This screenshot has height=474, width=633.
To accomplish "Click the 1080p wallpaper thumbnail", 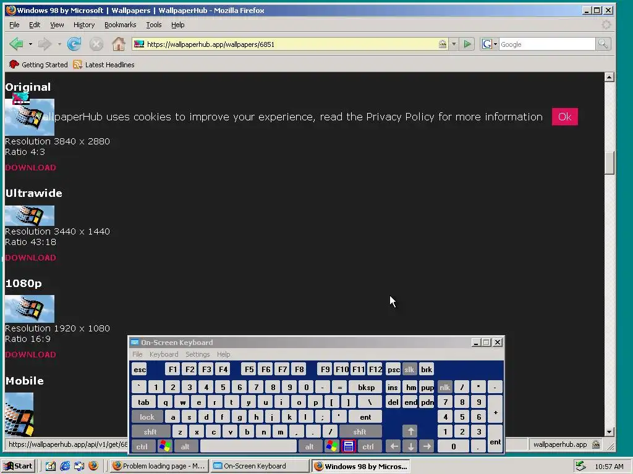I will (x=30, y=309).
